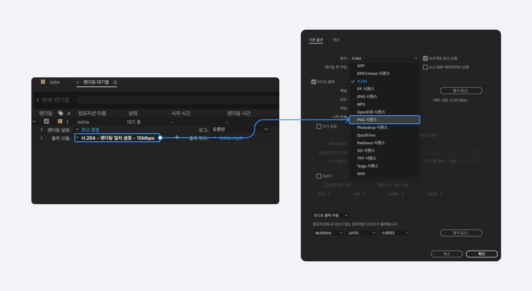Close the 렌더링 대기열 tab with its X
532x291 pixels.
coord(77,82)
